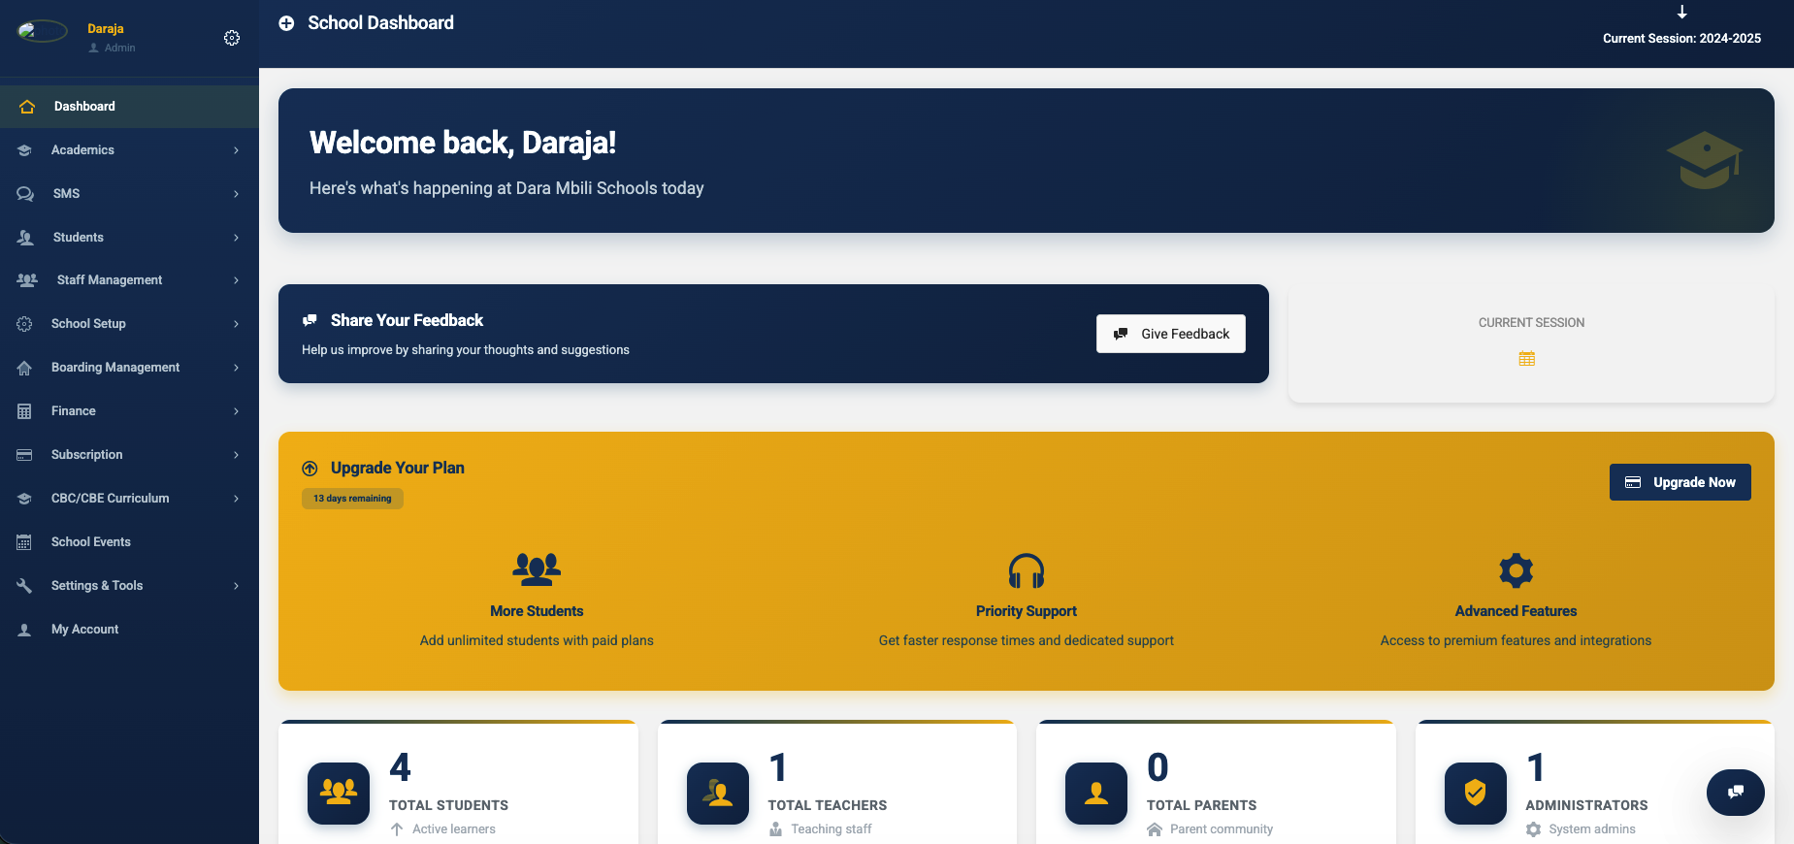Click the TOTAL STUDENTS label
1794x844 pixels.
pos(448,805)
